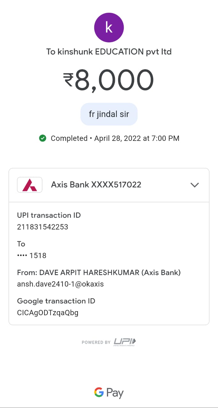Open the Axis Bank XXXX517022 row
The height and width of the screenshot is (408, 218).
[x=96, y=185]
